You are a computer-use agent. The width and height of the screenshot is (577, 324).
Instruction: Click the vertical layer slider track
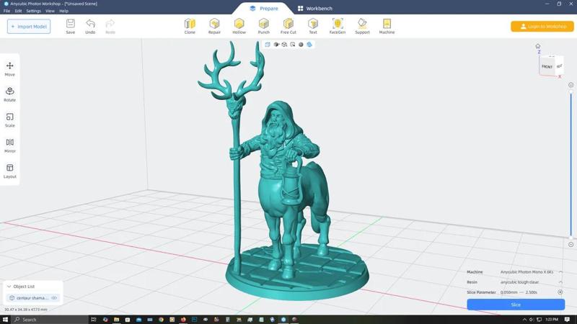coord(571,165)
